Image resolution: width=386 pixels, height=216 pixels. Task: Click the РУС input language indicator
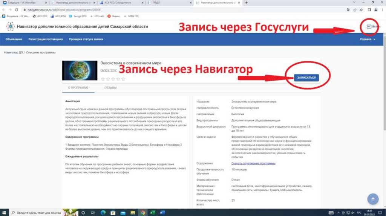tap(359, 213)
